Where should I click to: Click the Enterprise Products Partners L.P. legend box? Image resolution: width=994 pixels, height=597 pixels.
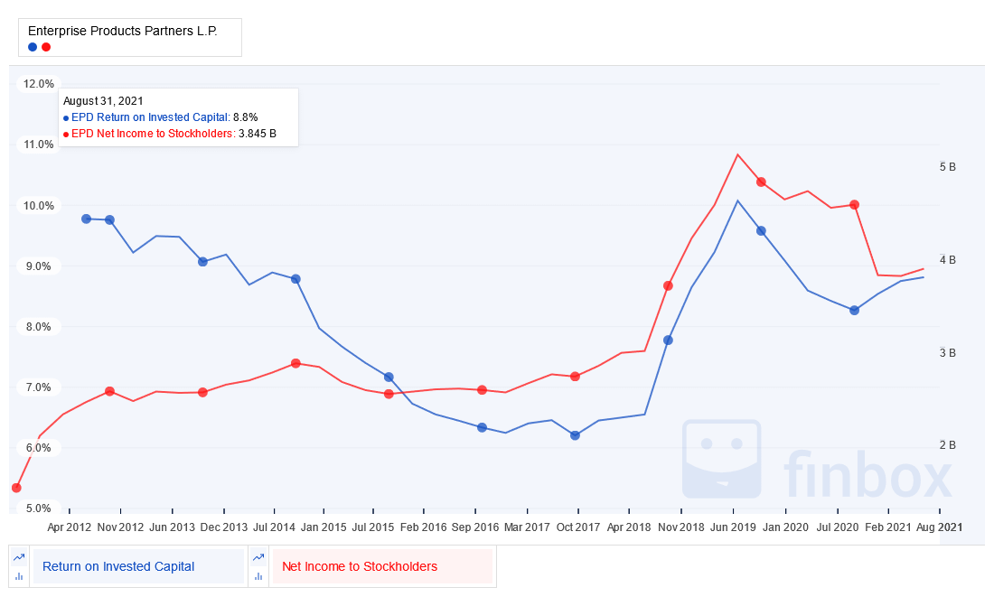click(130, 37)
